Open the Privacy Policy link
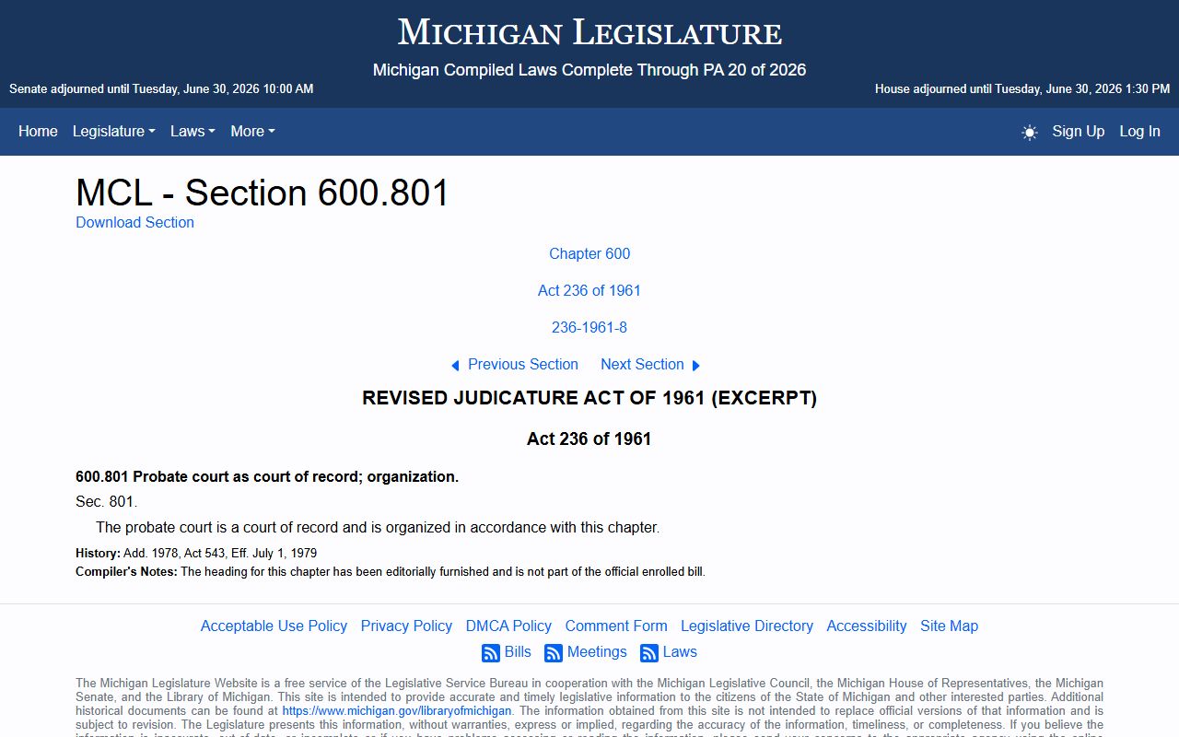1179x737 pixels. click(x=406, y=626)
